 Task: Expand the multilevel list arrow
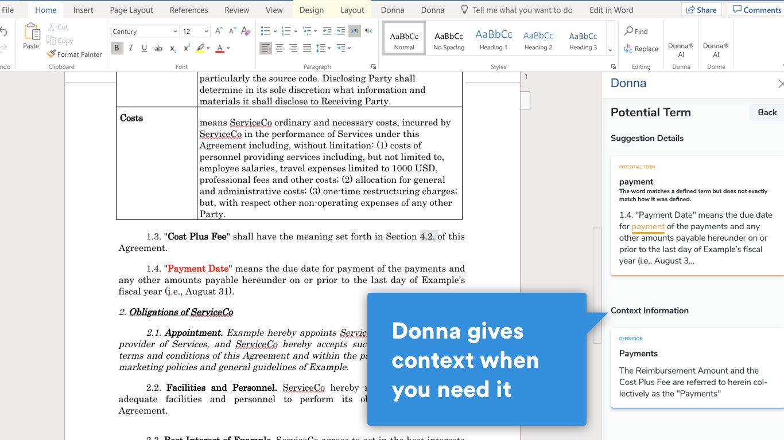316,32
